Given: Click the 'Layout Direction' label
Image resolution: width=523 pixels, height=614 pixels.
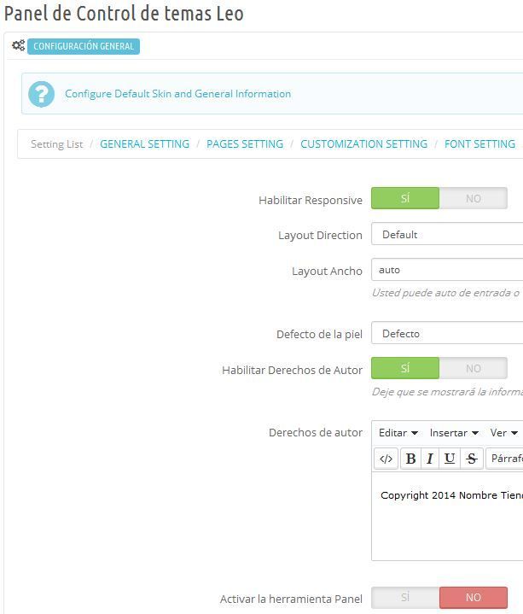Looking at the screenshot, I should (x=320, y=235).
